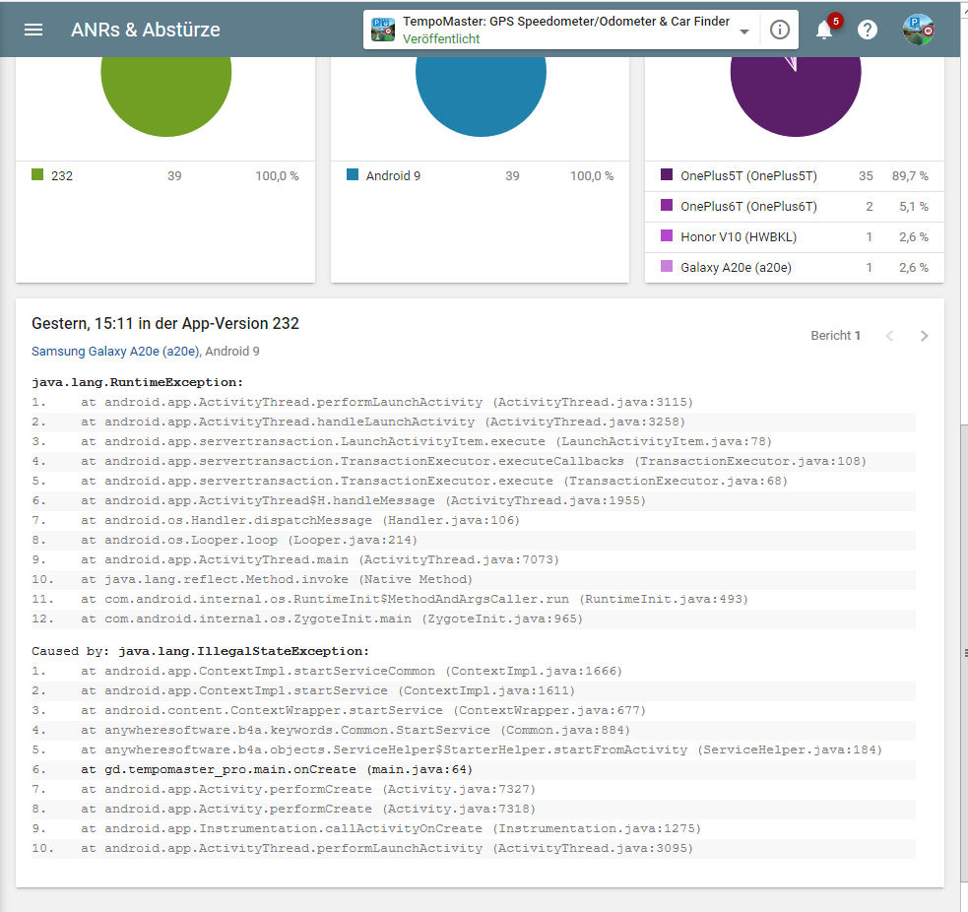
Task: Click the Common.StartService stack line
Action: tap(474, 730)
